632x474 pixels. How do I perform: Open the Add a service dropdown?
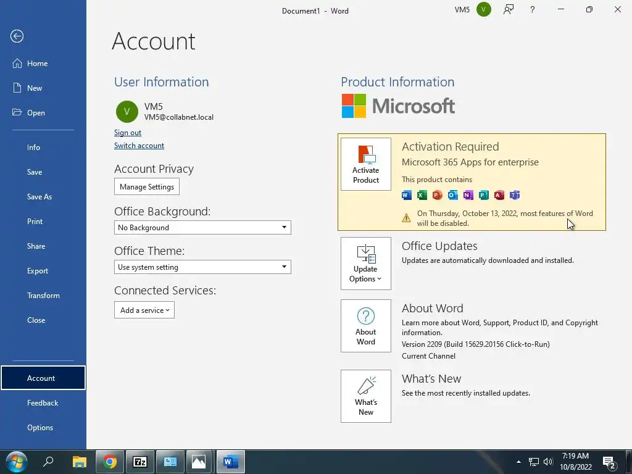pos(144,310)
